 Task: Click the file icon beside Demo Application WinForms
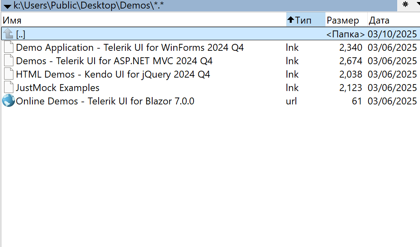[9, 47]
